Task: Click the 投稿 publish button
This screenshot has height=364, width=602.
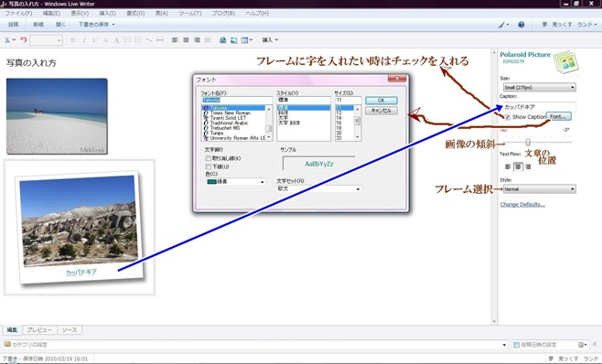Action: pos(14,25)
